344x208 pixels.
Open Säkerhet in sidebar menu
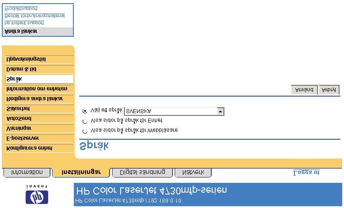tap(40, 109)
